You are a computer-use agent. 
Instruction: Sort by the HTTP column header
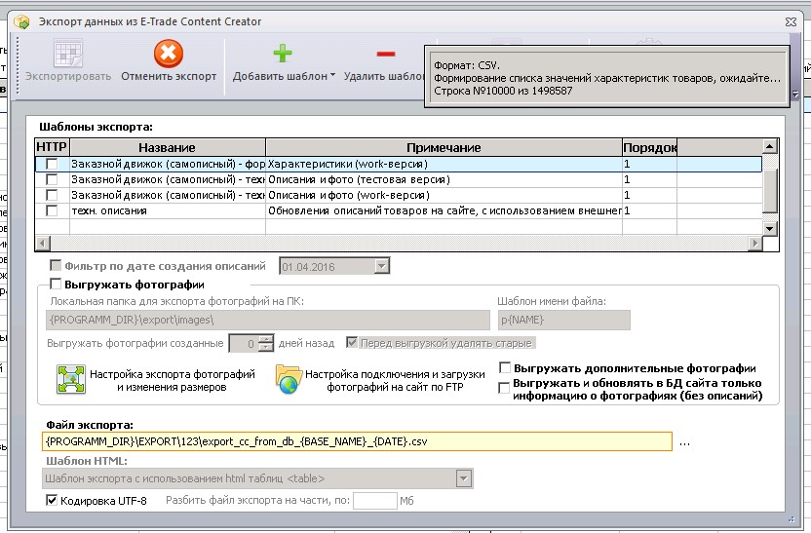(x=52, y=147)
